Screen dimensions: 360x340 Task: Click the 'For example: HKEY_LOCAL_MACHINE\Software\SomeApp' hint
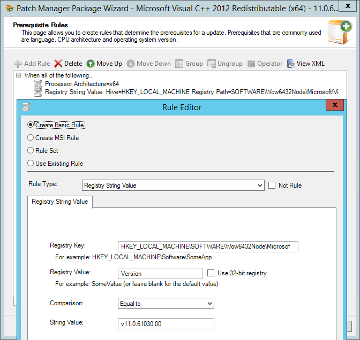click(133, 257)
